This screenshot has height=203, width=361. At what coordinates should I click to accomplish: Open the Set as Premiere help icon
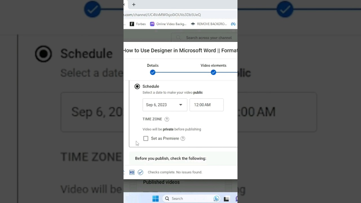[x=183, y=138]
